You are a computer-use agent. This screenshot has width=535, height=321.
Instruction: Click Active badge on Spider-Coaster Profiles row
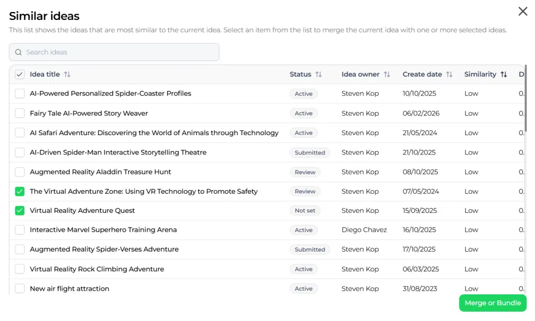[x=304, y=94]
